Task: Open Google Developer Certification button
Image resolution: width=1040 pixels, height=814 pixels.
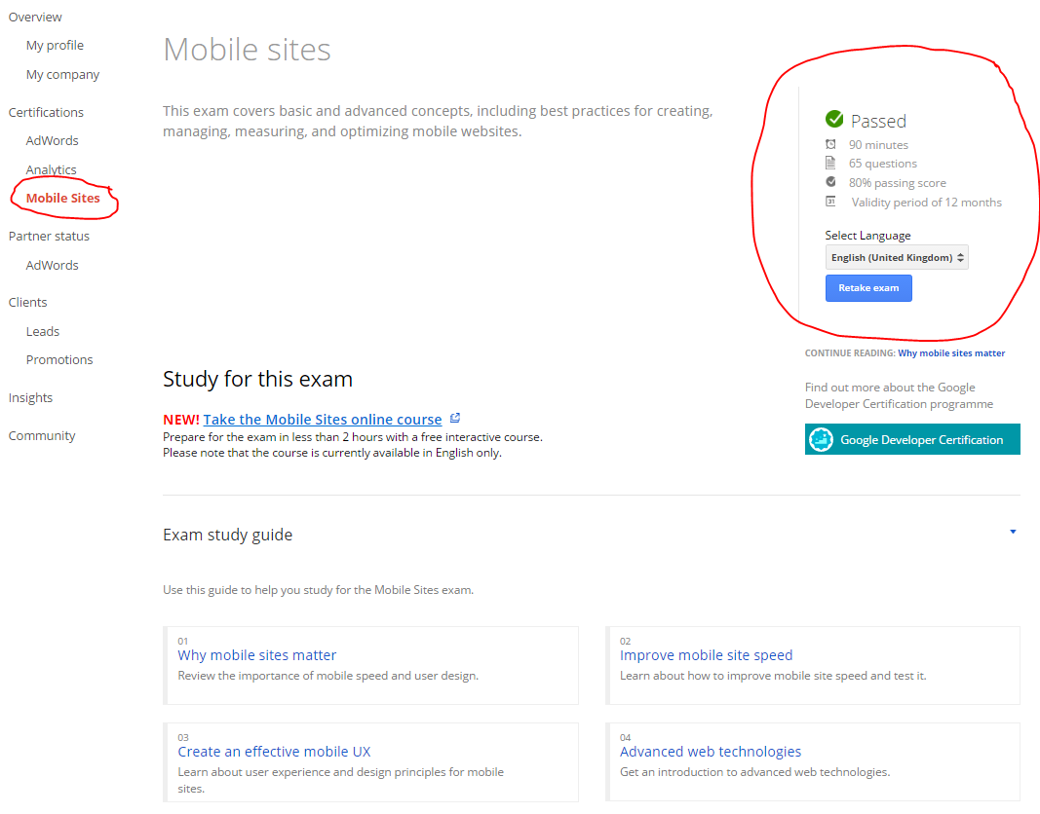Action: tap(912, 439)
